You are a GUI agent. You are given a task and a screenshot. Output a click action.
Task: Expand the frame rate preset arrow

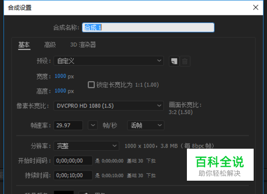(93, 125)
